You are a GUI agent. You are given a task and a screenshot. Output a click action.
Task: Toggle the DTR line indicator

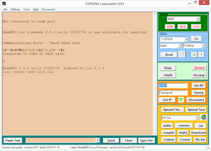coord(170,27)
